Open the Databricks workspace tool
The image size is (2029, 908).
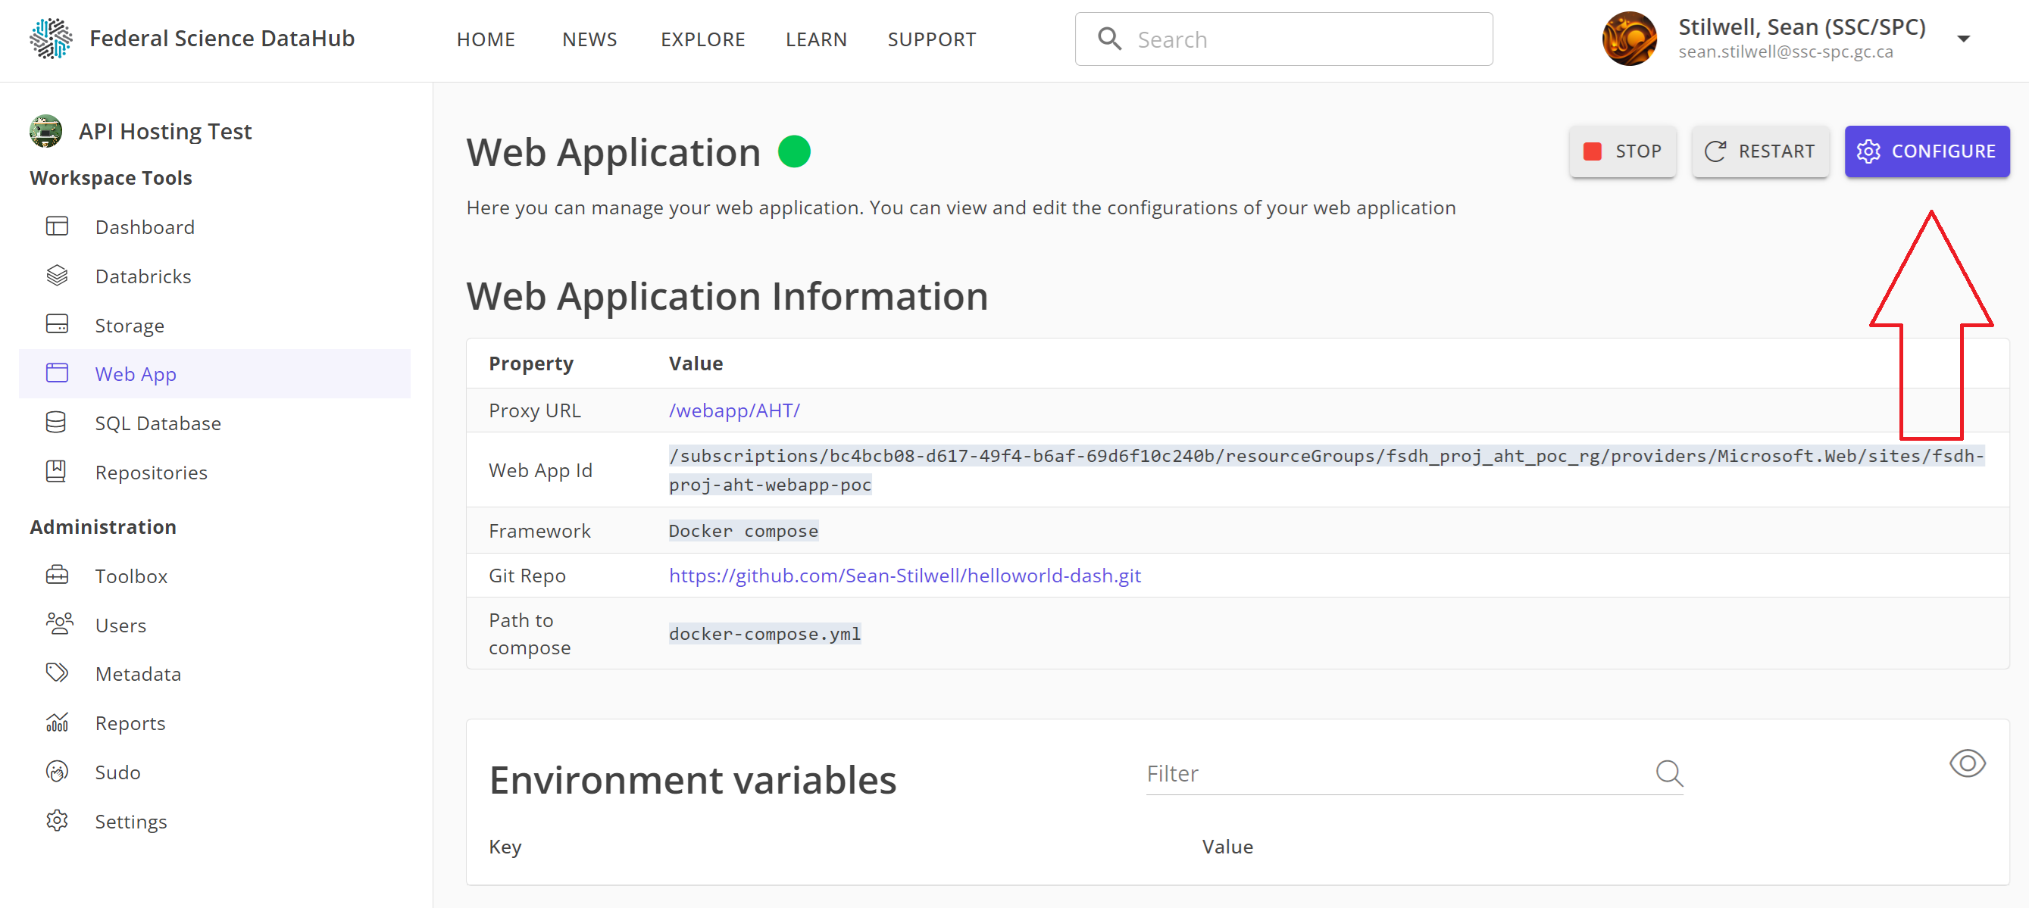[x=142, y=276]
